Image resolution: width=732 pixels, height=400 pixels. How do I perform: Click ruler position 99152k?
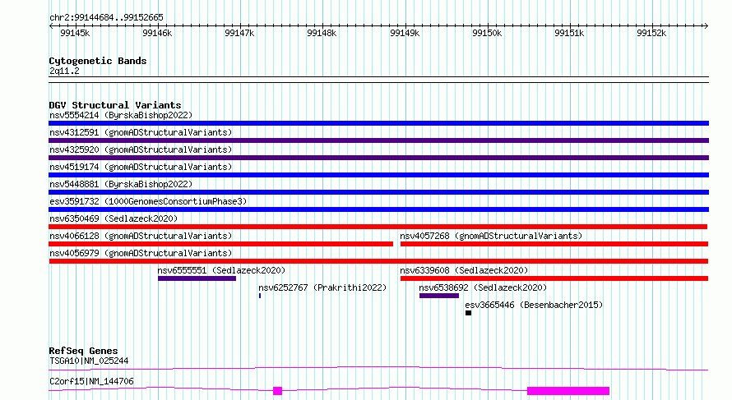coord(651,33)
